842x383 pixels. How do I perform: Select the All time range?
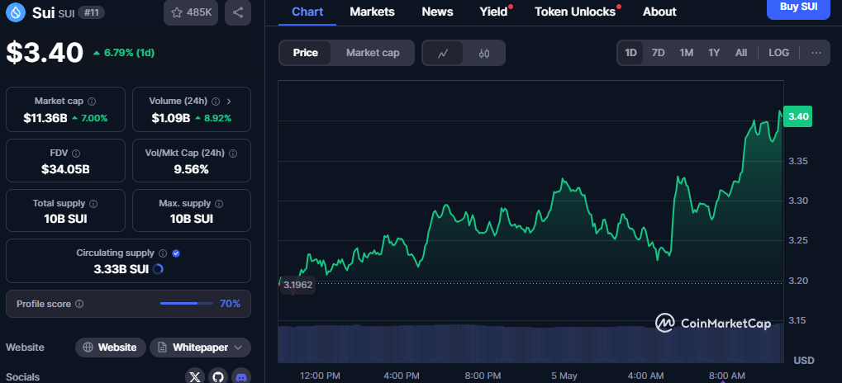[741, 53]
